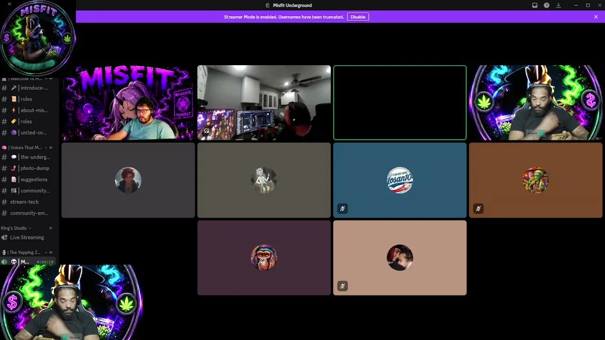Select the bunny-ears streamer video tile in grid

[x=536, y=103]
